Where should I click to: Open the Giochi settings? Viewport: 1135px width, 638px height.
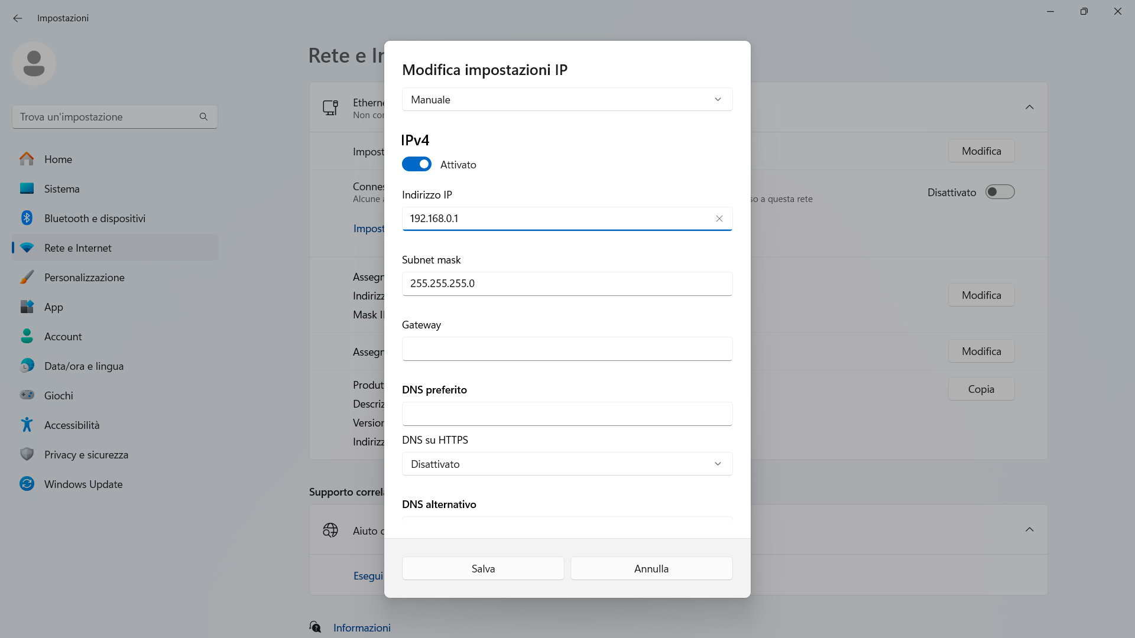point(59,396)
